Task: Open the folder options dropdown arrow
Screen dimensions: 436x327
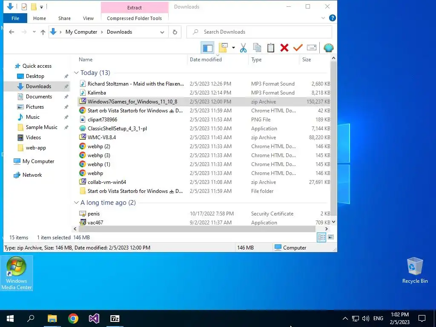Action: (233, 48)
